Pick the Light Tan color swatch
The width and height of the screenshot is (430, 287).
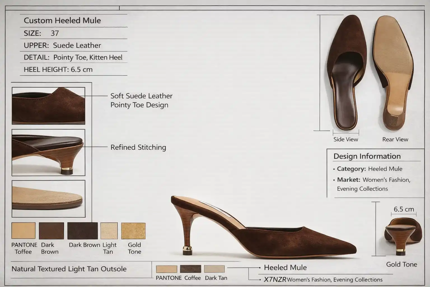(x=109, y=231)
